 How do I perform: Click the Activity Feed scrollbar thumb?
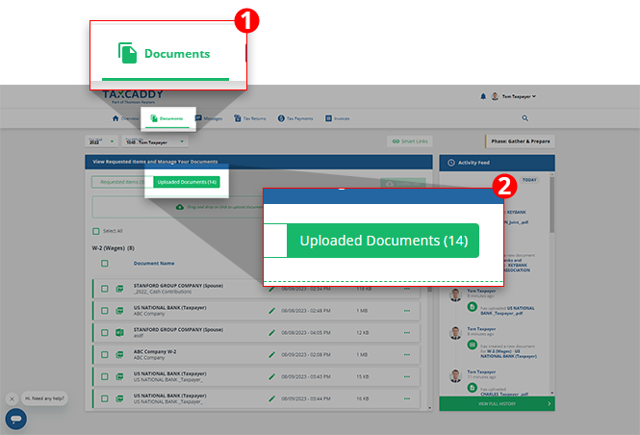[551, 204]
